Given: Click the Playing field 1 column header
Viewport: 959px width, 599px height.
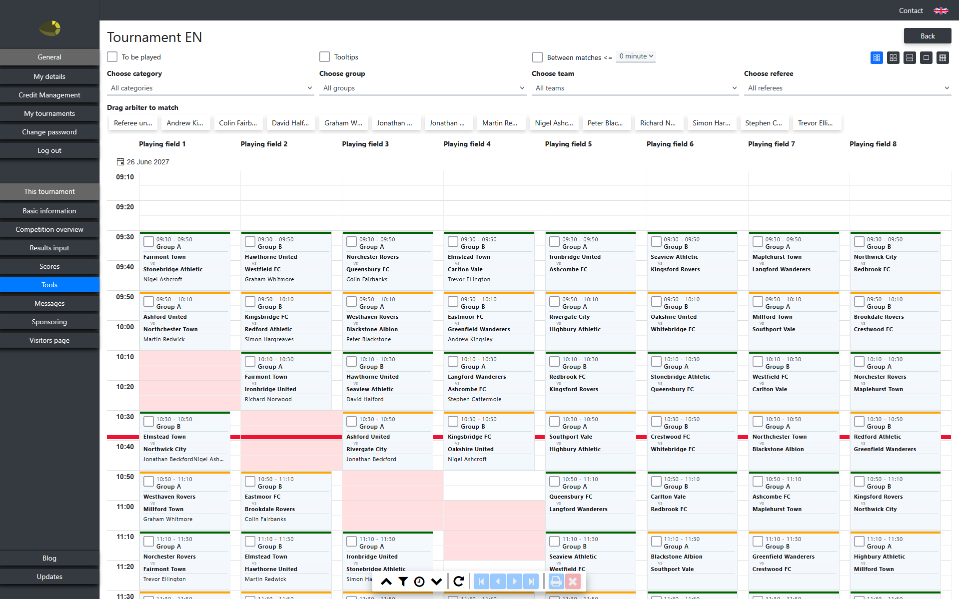Looking at the screenshot, I should pyautogui.click(x=162, y=144).
